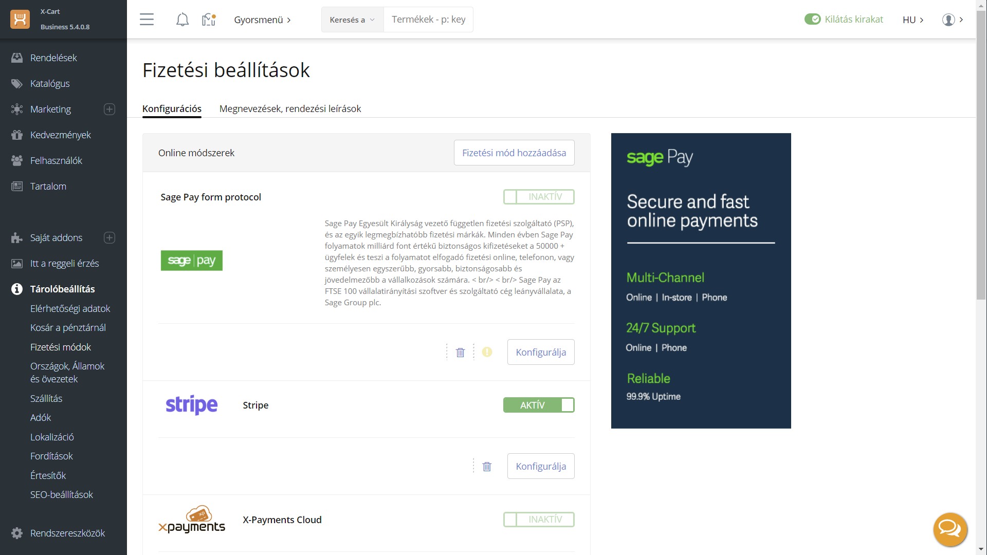Click the Kilátás kirakat link
The height and width of the screenshot is (555, 987).
(854, 19)
